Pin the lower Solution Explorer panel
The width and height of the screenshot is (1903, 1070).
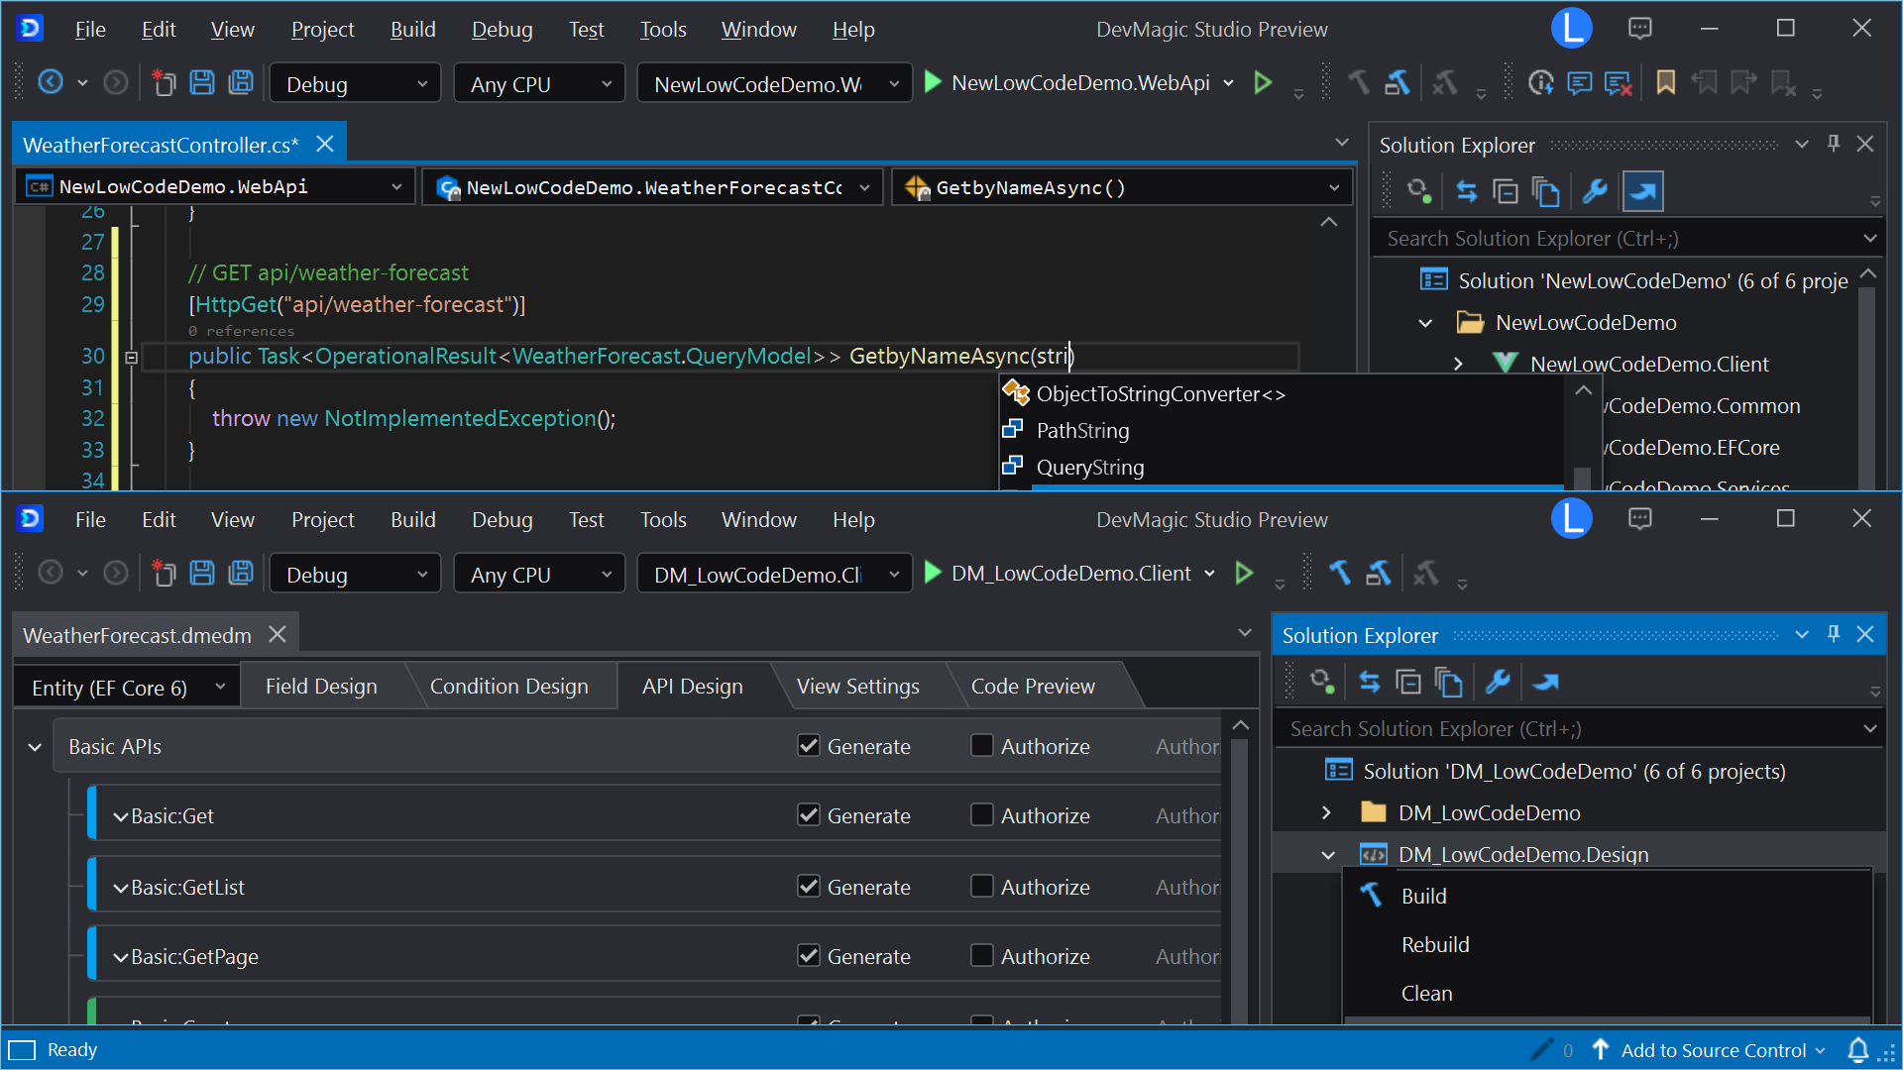tap(1834, 634)
